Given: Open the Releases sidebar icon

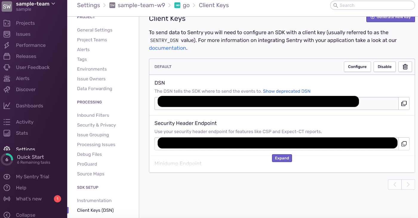Looking at the screenshot, I should (x=7, y=56).
